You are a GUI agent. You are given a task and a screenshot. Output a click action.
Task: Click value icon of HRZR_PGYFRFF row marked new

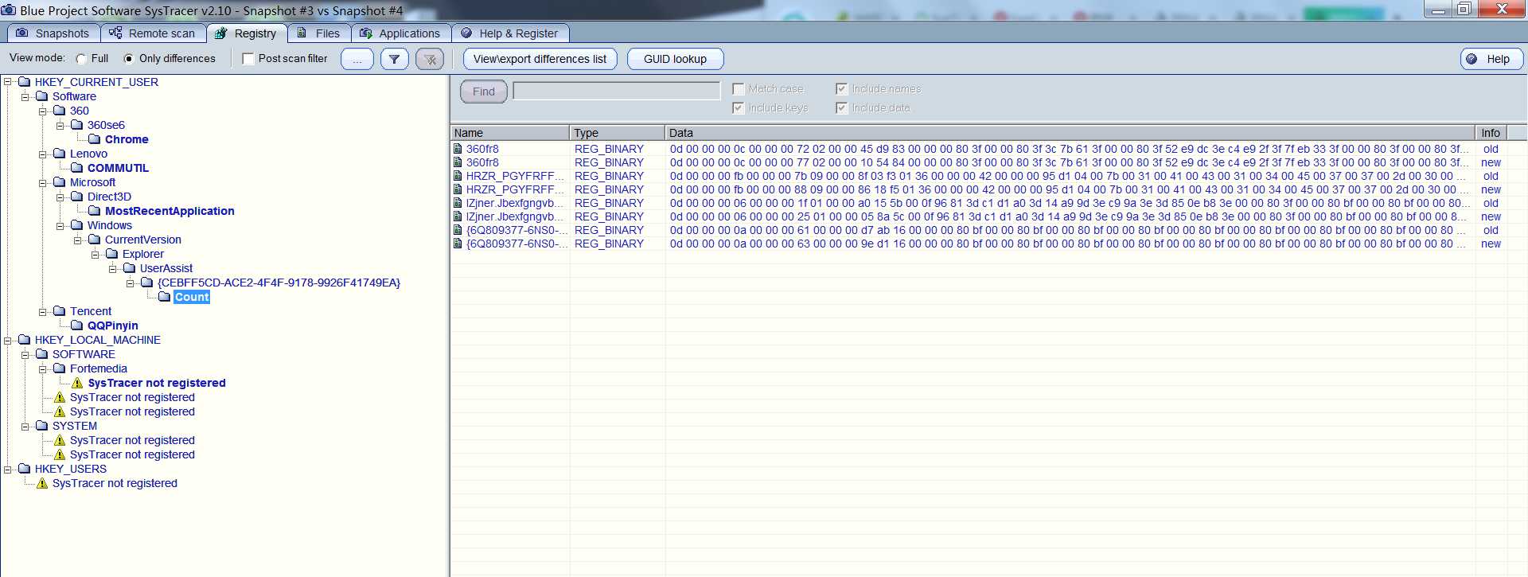coord(458,189)
